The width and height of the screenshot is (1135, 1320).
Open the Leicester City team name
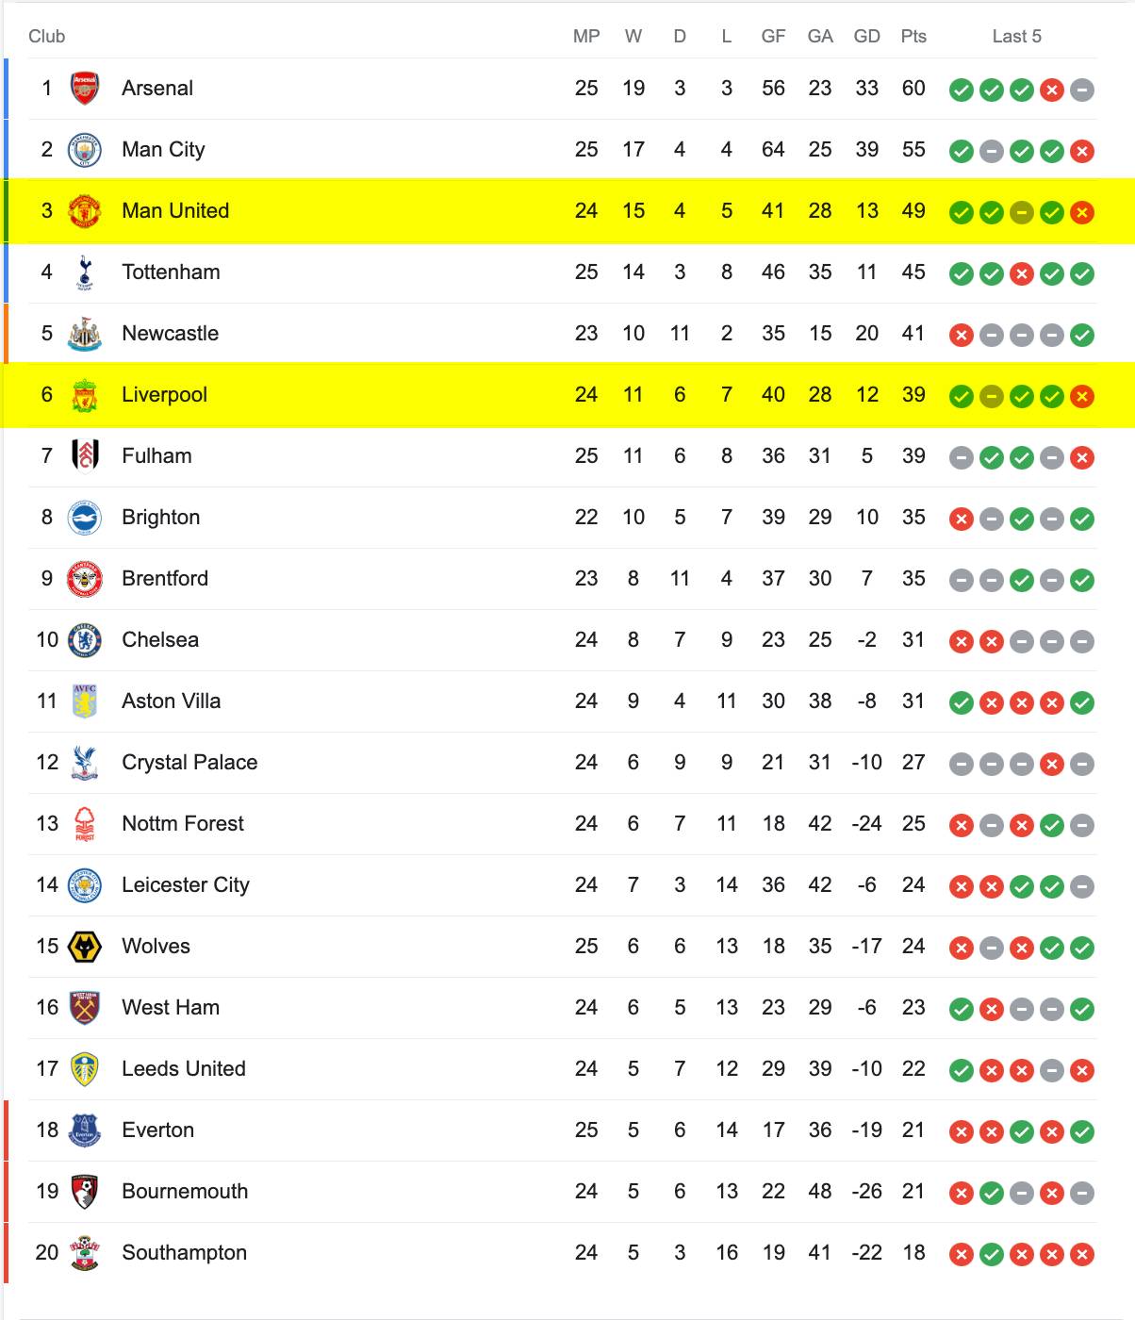coord(186,885)
